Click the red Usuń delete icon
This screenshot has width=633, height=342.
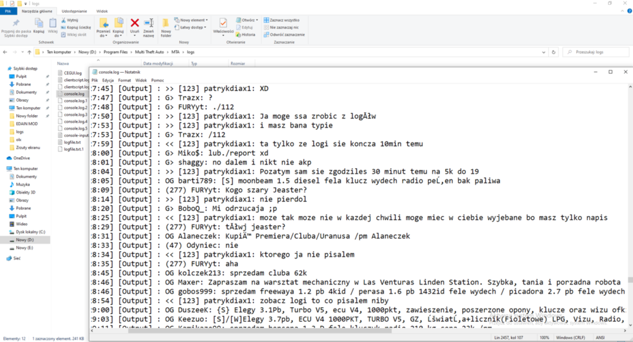pyautogui.click(x=135, y=23)
